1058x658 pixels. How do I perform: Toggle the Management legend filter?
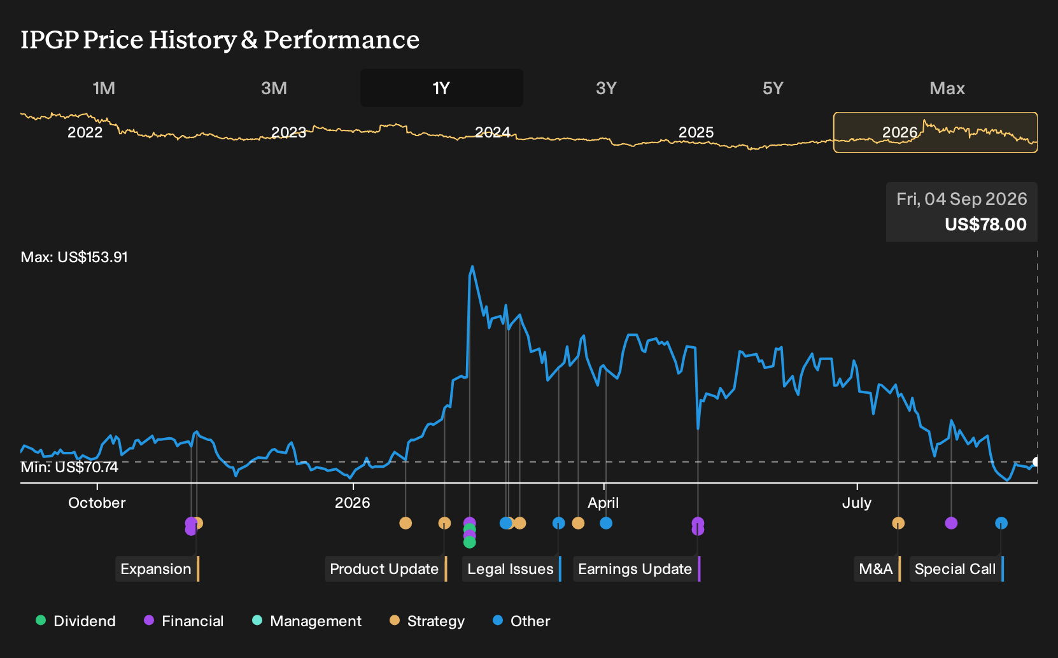[307, 621]
